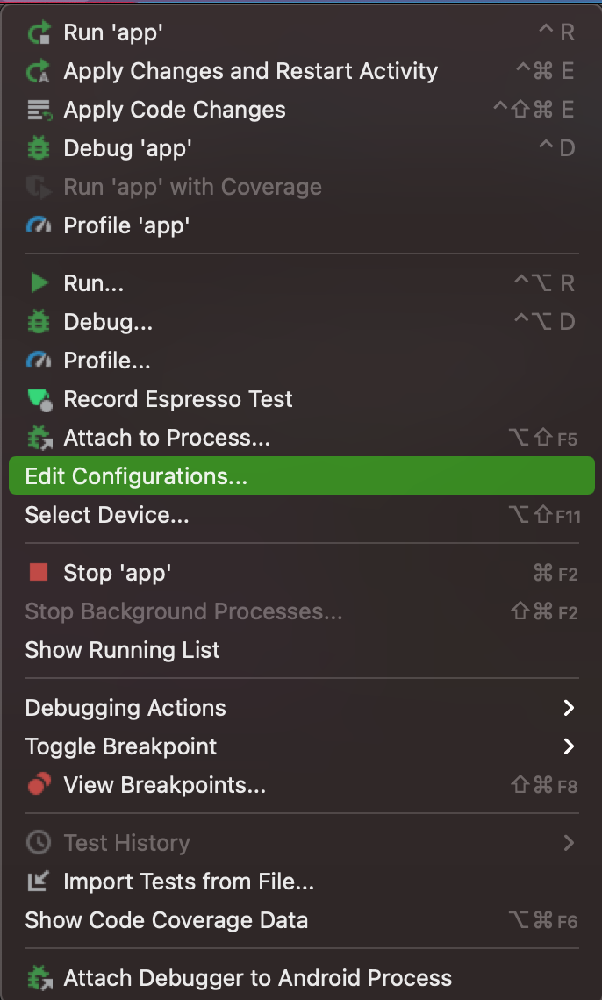
Task: Click the Import Tests from File icon
Action: [39, 882]
